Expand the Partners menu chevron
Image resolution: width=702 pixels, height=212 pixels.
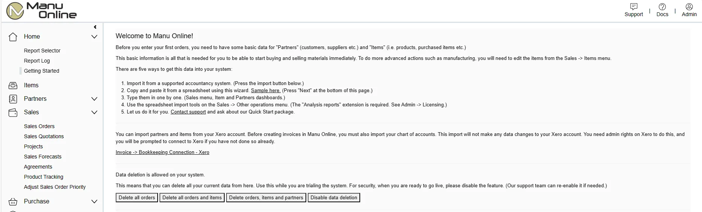(94, 99)
